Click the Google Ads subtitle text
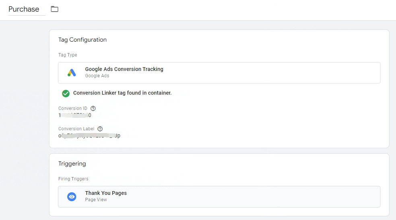 [97, 76]
